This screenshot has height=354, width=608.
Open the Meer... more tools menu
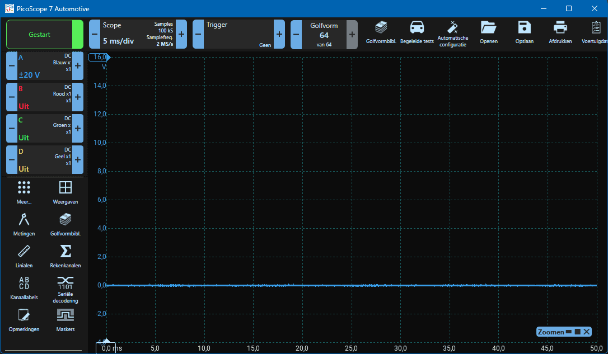(24, 192)
